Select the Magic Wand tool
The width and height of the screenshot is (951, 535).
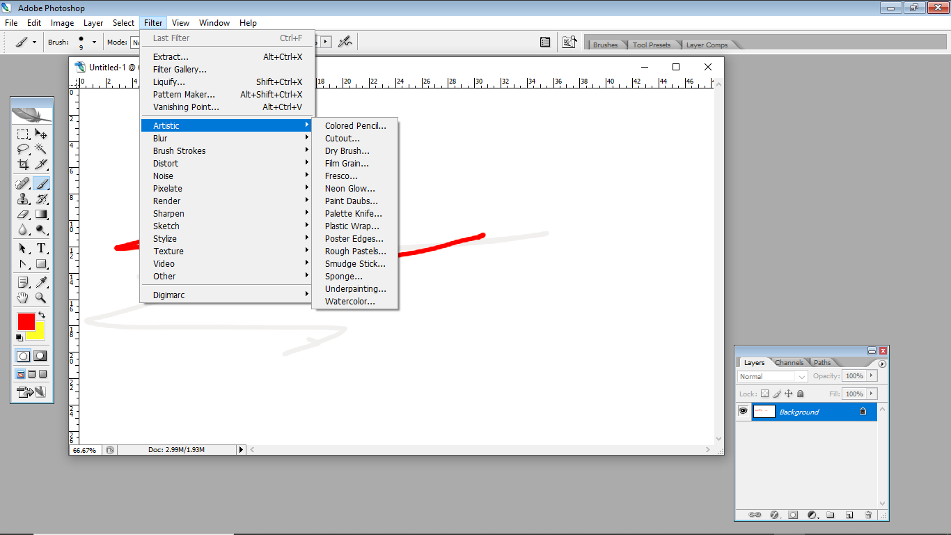click(x=41, y=149)
